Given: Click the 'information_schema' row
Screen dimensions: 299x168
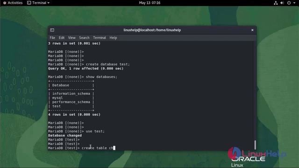Looking at the screenshot, I should click(71, 93).
